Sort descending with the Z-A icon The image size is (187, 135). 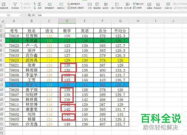[35, 8]
